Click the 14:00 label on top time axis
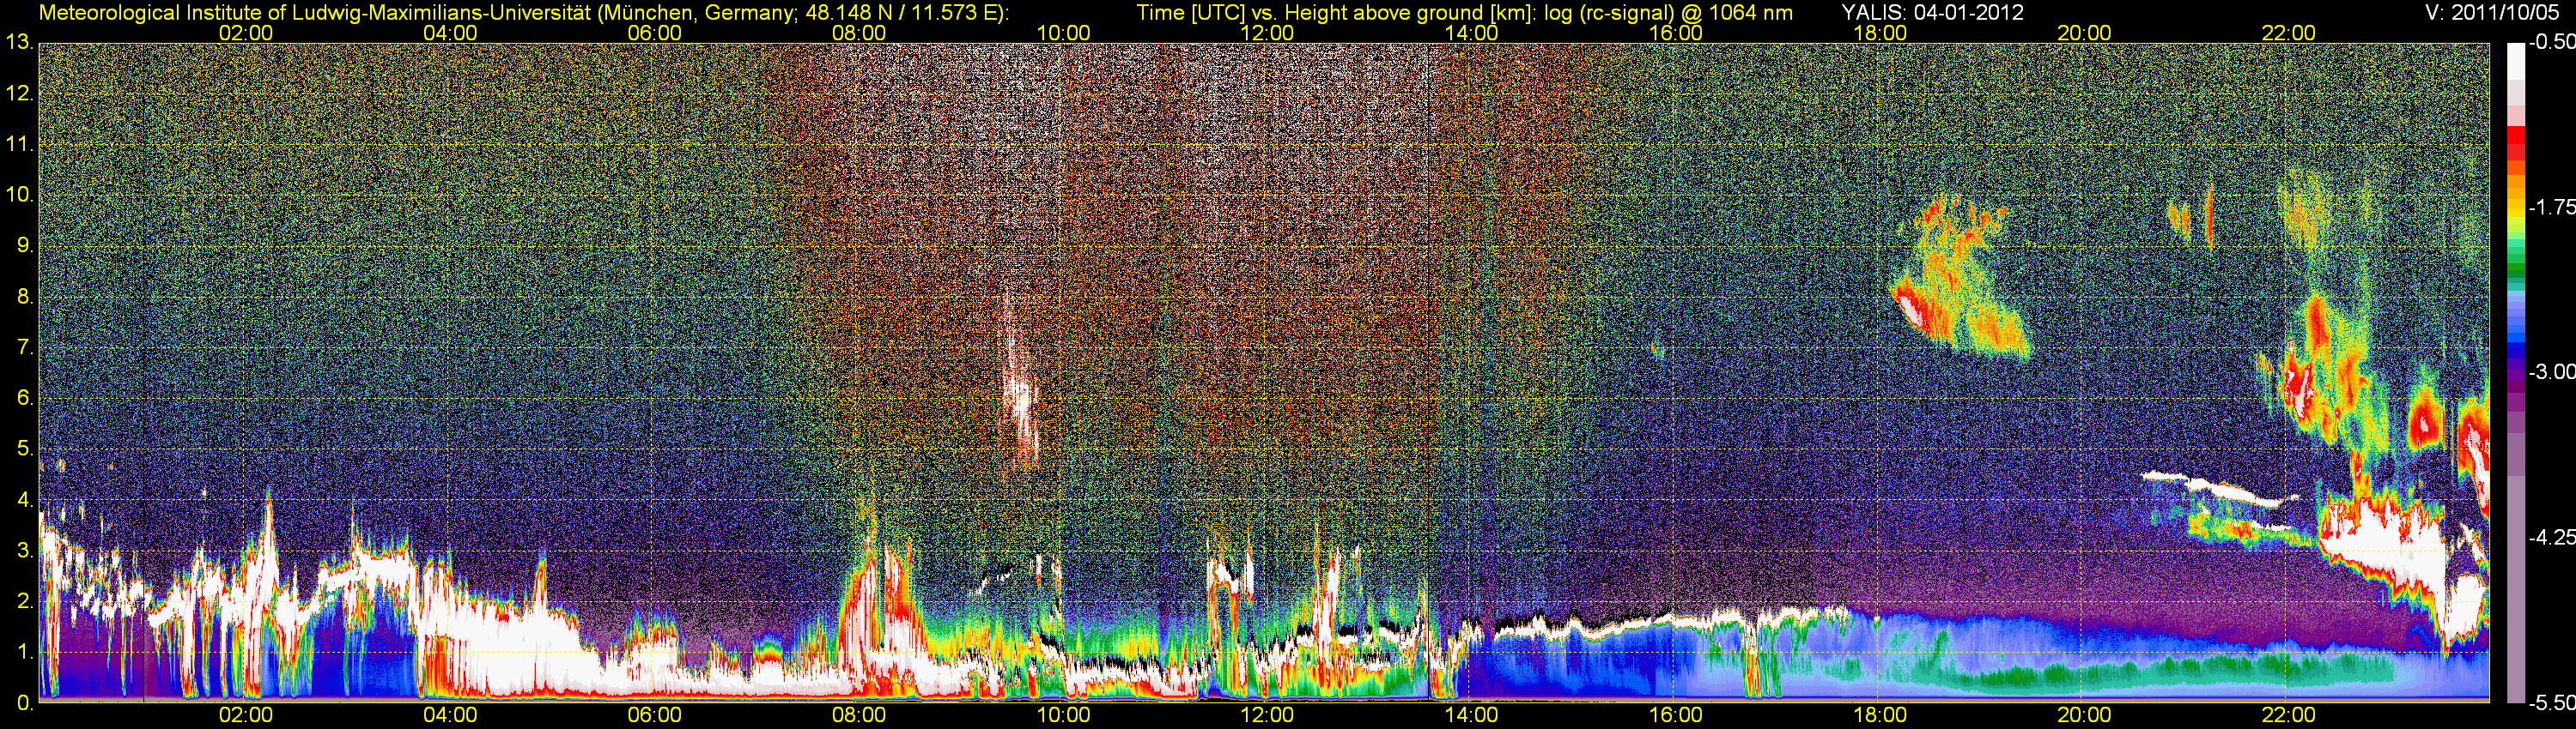Image resolution: width=2576 pixels, height=729 pixels. [x=1472, y=33]
